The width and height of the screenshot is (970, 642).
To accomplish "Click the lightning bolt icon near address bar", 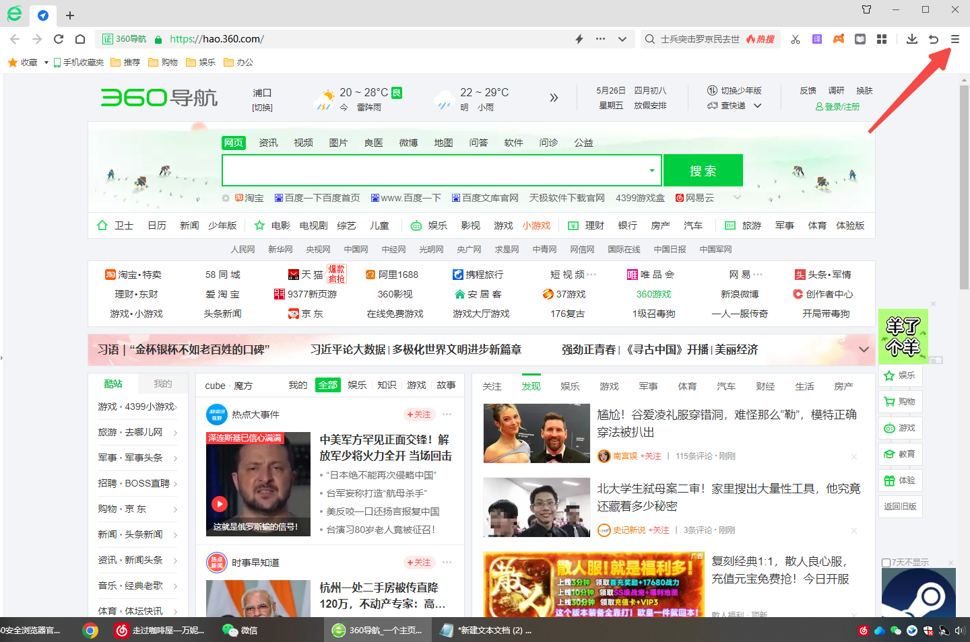I will point(579,39).
